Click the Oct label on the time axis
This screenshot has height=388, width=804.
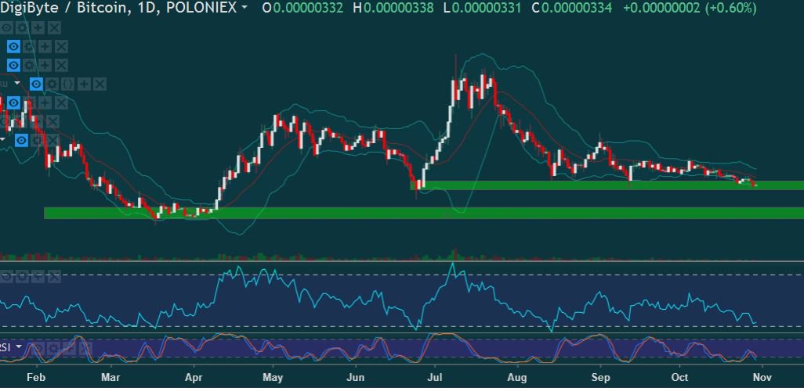680,379
